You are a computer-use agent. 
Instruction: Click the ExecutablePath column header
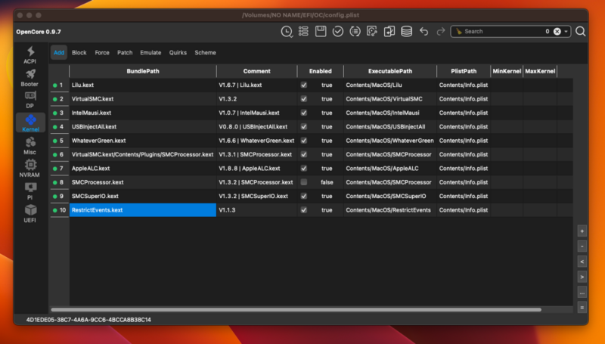point(390,71)
